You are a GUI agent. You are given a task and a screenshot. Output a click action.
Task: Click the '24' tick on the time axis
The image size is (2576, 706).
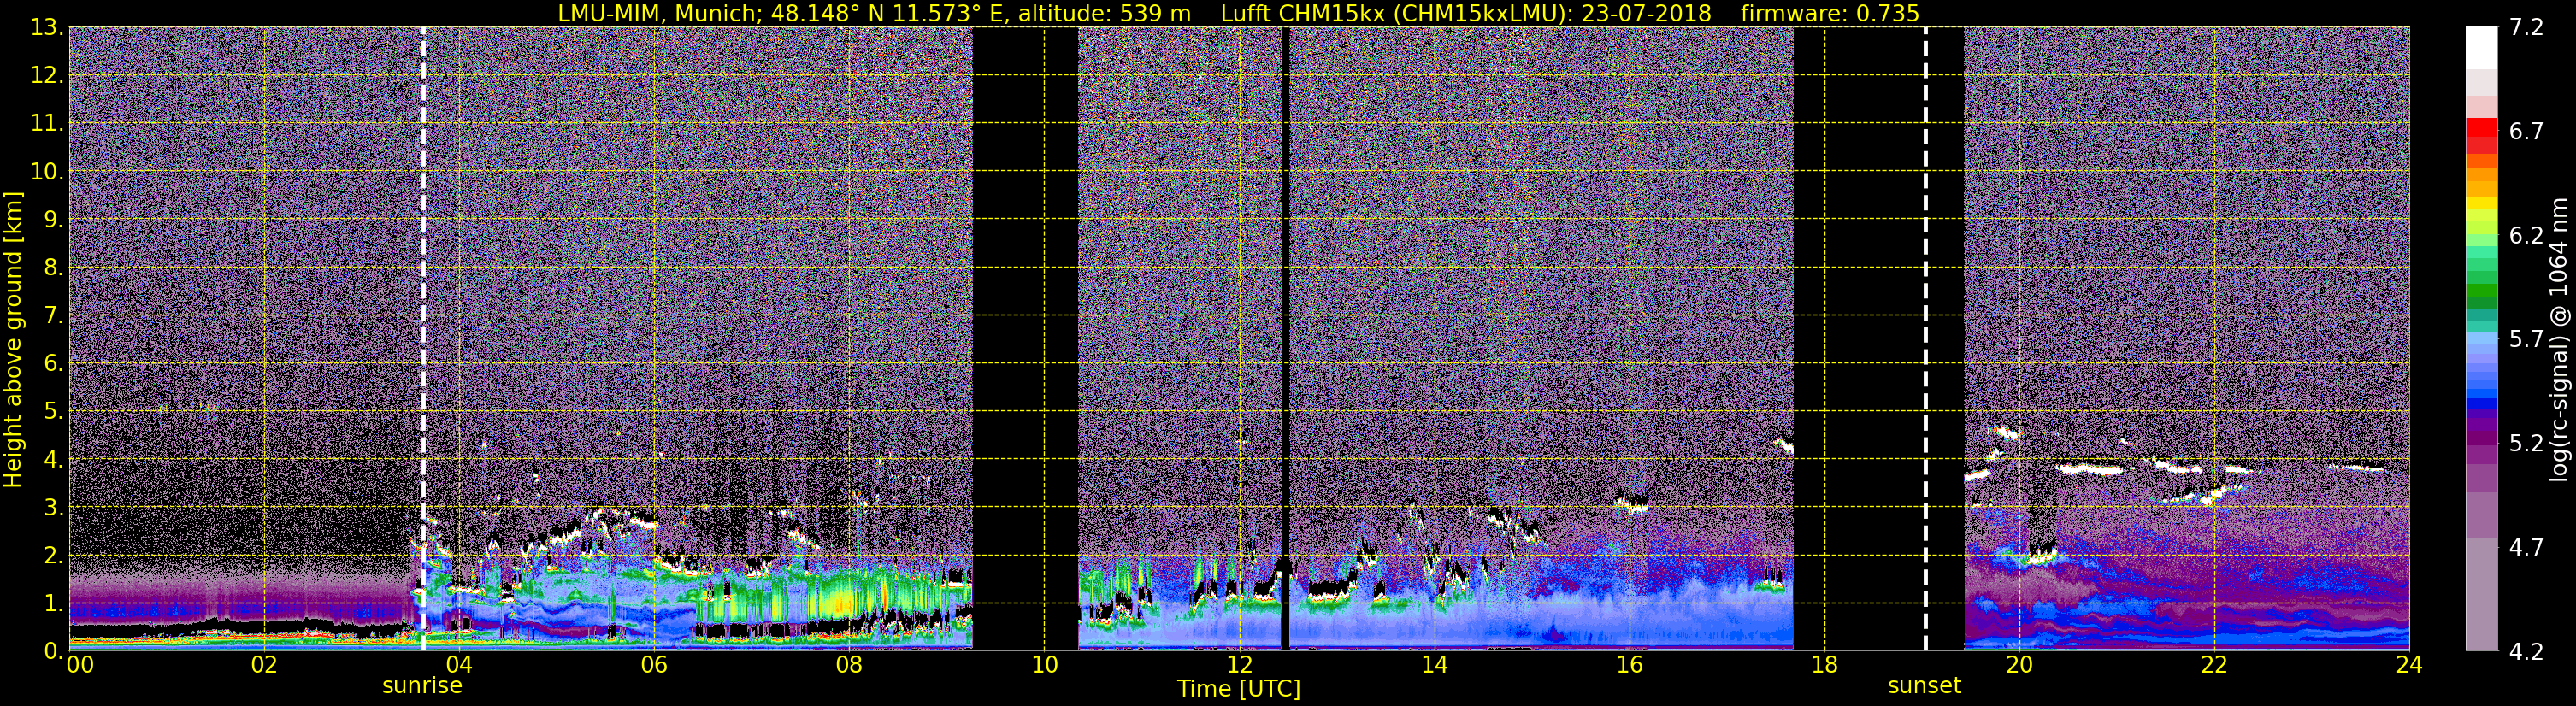point(2409,665)
